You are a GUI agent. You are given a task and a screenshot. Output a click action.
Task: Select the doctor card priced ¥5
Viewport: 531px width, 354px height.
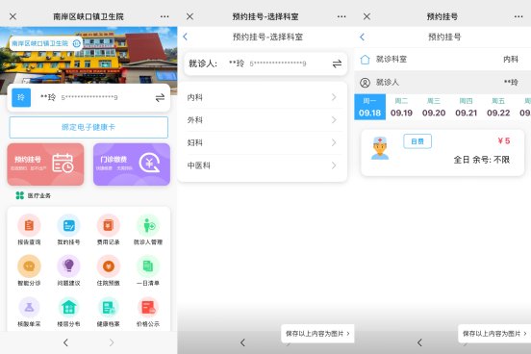[442, 152]
